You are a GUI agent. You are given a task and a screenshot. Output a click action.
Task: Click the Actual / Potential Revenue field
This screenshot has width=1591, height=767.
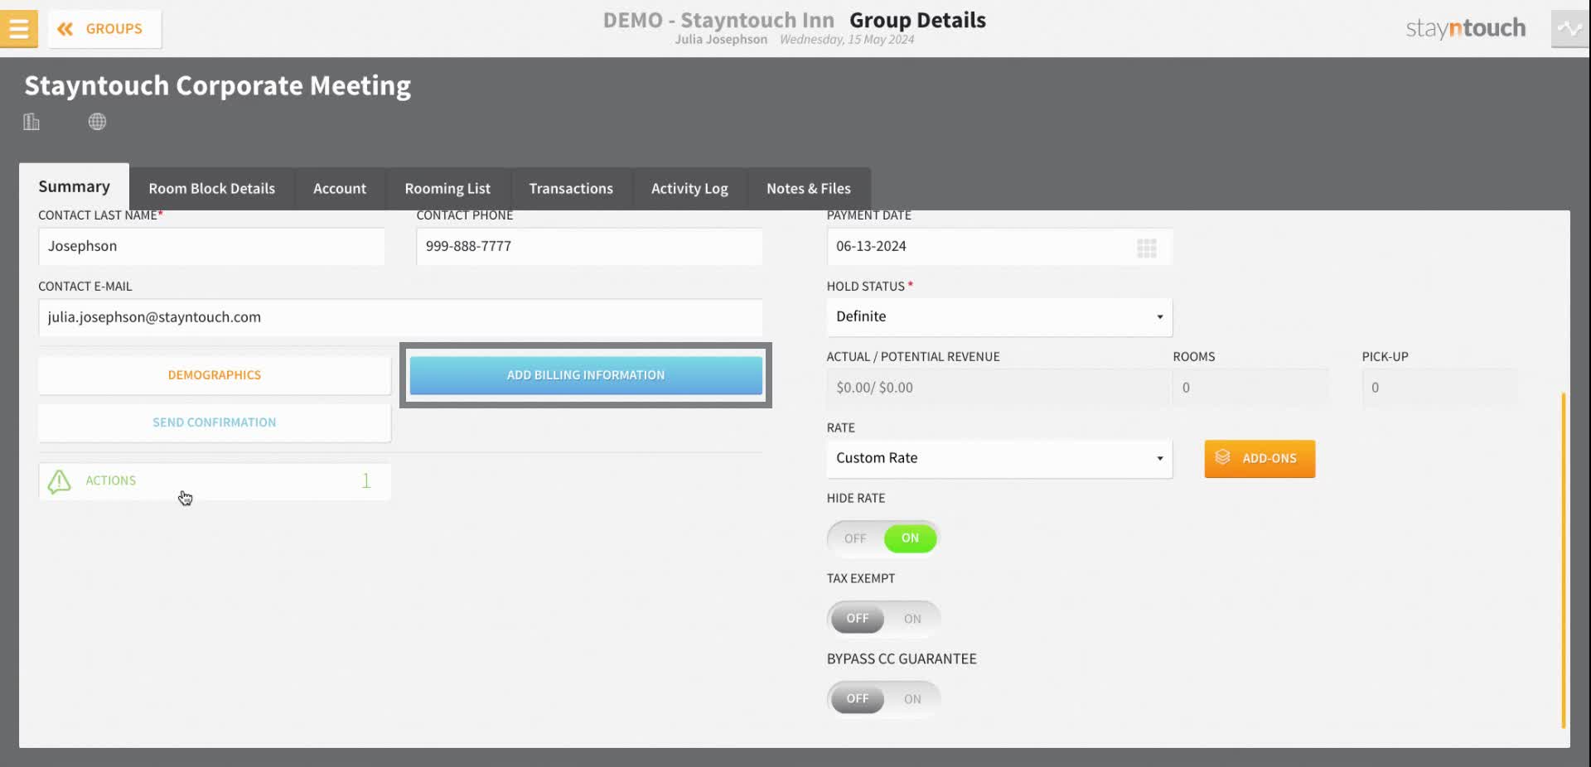pos(998,388)
